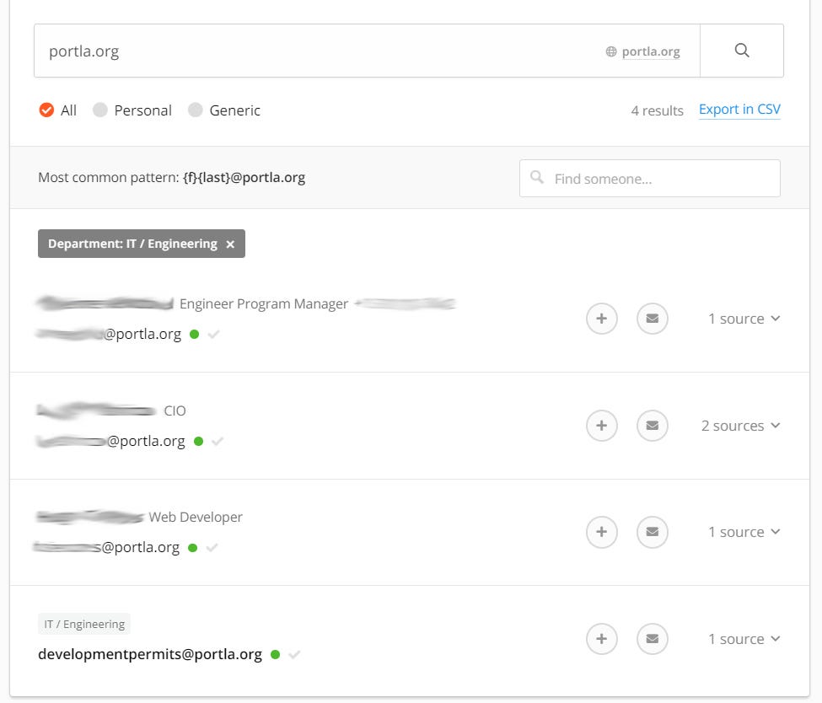The image size is (822, 703).
Task: Click the CIO job title
Action: (175, 411)
